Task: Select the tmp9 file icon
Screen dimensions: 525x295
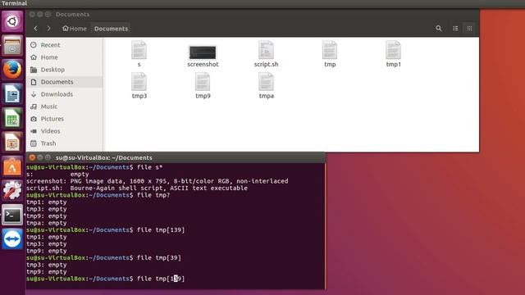Action: [x=203, y=85]
